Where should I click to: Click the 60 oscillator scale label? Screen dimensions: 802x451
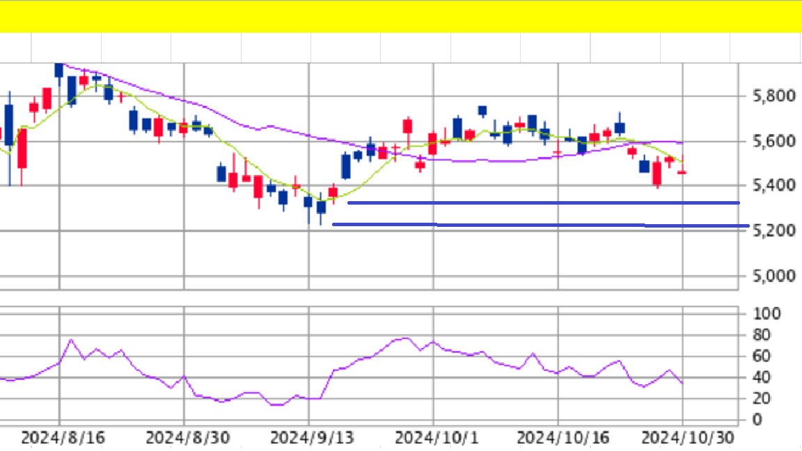762,356
